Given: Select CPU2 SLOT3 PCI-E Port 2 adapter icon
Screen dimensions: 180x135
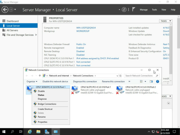Looking at the screenshot, I should pos(120,90).
